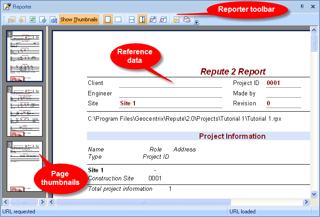
Task: Click the Revision value 0
Action: [x=268, y=104]
